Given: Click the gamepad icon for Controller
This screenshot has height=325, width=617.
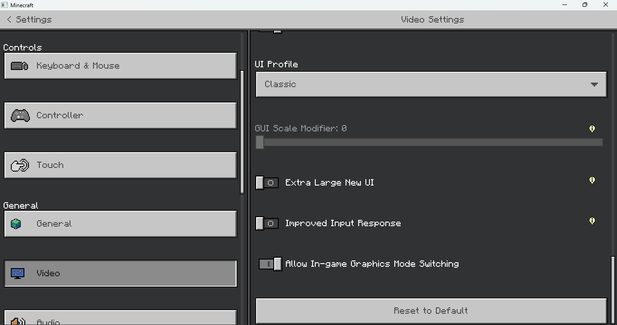Looking at the screenshot, I should point(20,116).
